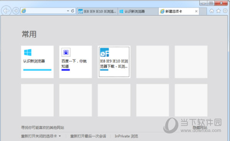Click 寻找你可能喜欢的其他网站 link
This screenshot has height=141, width=230.
pyautogui.click(x=43, y=128)
